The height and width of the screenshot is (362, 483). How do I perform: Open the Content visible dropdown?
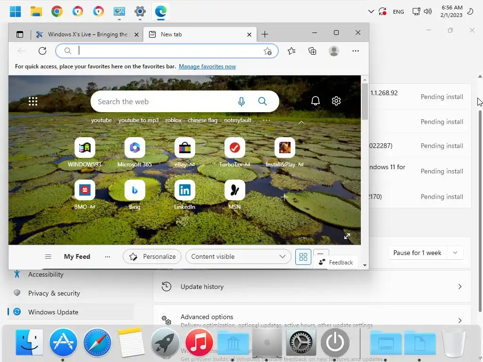point(238,256)
